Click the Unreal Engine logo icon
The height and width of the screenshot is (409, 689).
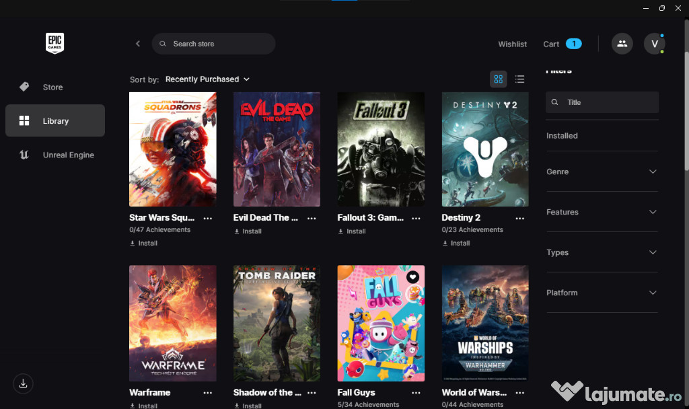[24, 155]
